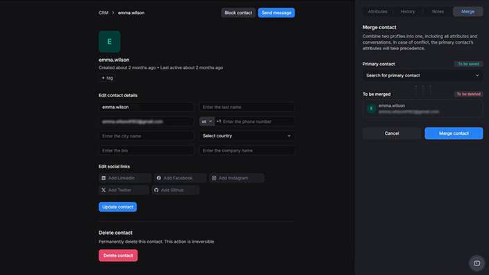Screen dimensions: 489x275
Task: Click the Enter the bio field
Action: tap(147, 150)
